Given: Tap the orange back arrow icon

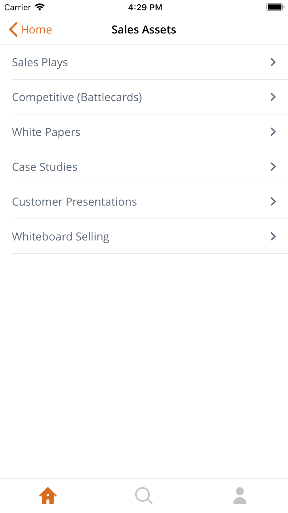Looking at the screenshot, I should coord(13,29).
